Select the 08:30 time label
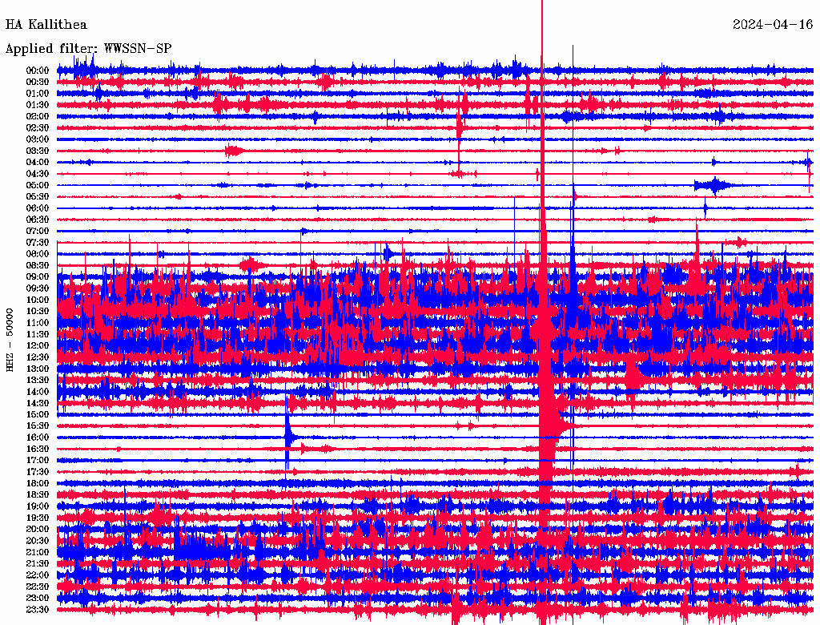Screen dimensions: 820x625 click(38, 266)
